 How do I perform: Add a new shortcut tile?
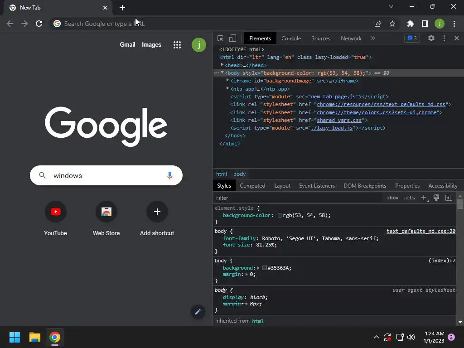[157, 219]
